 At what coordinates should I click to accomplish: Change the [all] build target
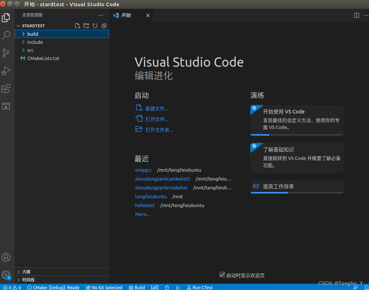tap(154, 287)
